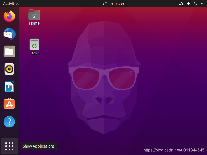Open the Activities overview

[11, 4]
